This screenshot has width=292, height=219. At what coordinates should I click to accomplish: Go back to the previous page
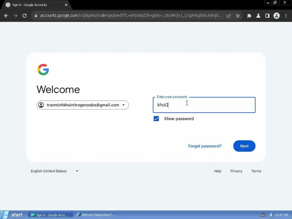(x=6, y=16)
